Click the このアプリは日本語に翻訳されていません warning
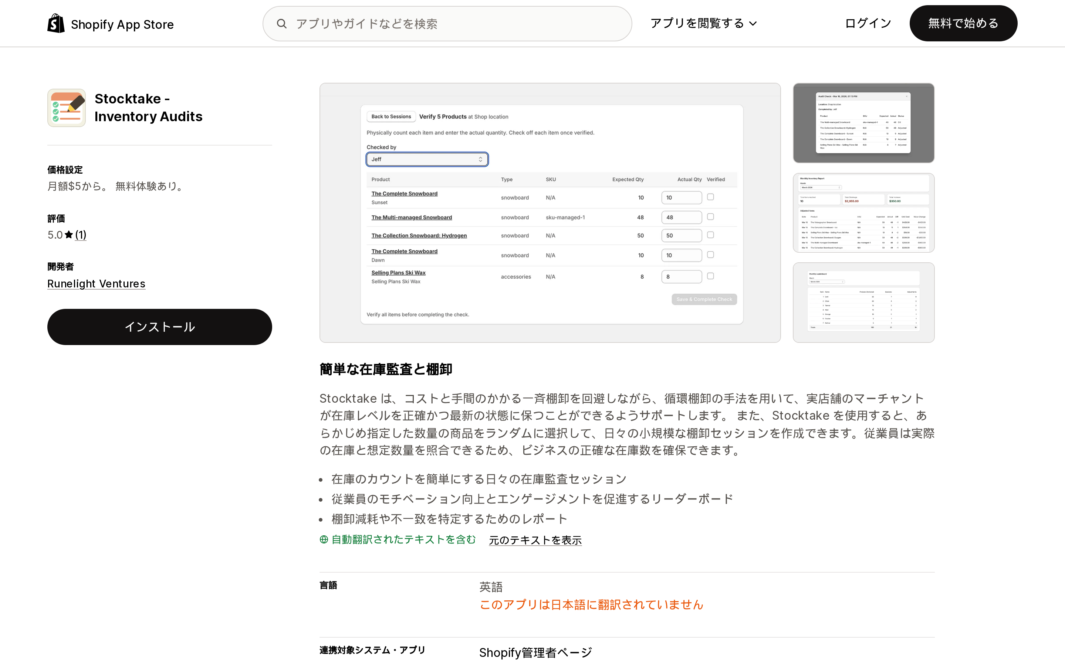The width and height of the screenshot is (1065, 665). coord(591,605)
